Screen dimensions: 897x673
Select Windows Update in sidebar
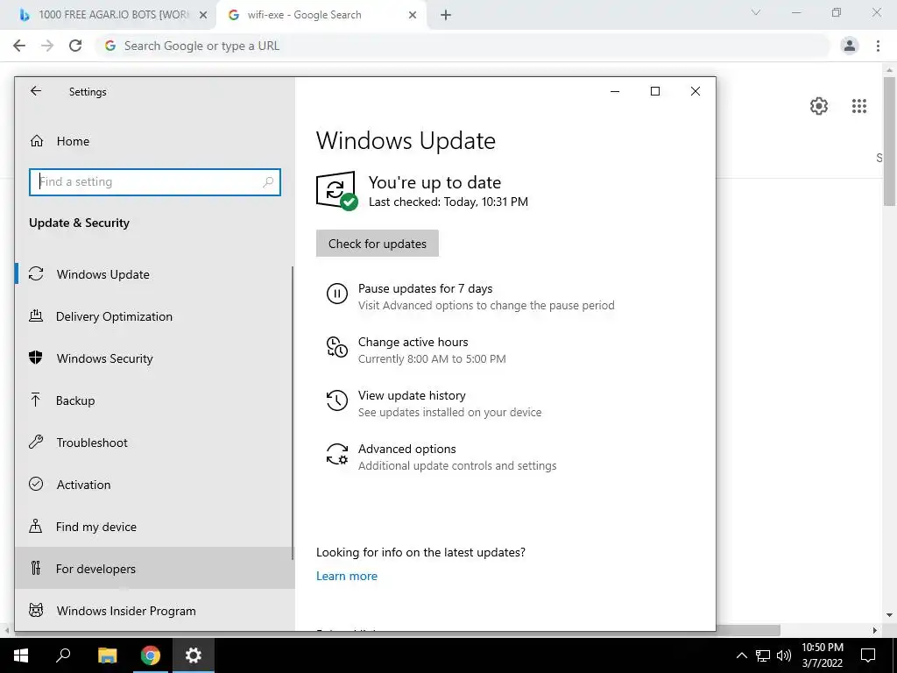(155, 274)
